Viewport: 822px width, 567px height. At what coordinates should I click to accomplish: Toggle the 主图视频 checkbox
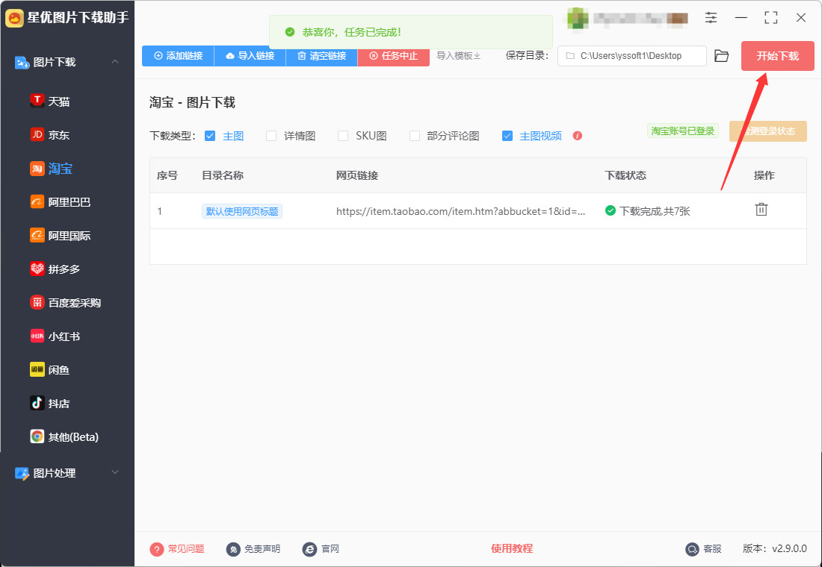pos(507,136)
